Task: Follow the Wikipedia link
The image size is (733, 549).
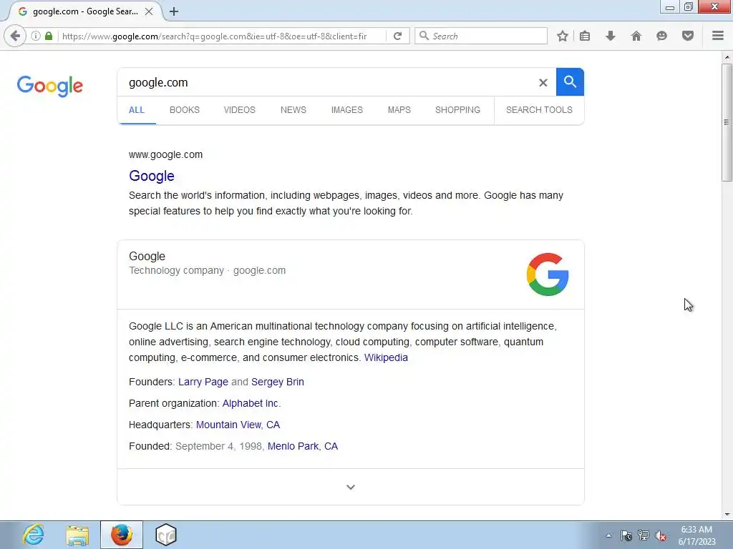Action: [386, 357]
